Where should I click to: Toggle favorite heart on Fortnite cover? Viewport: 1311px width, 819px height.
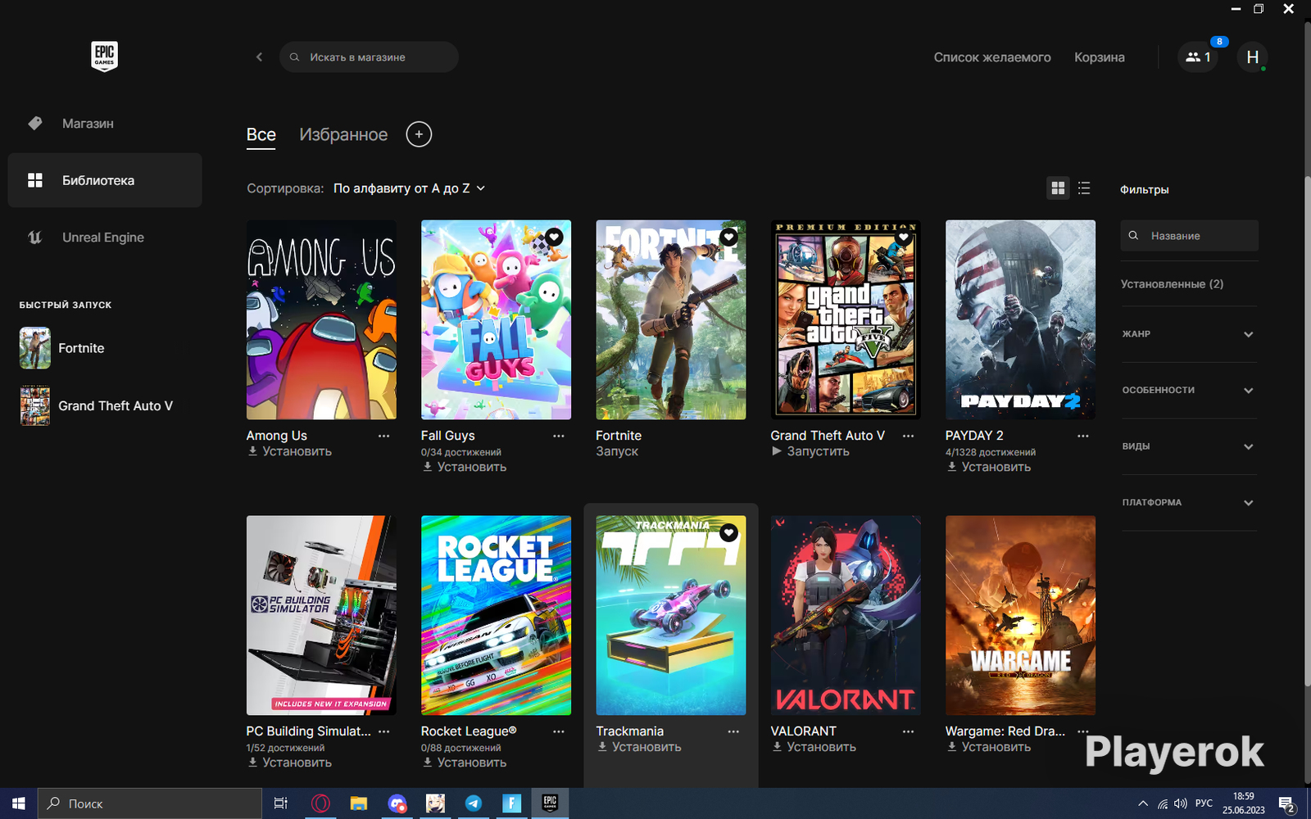(x=729, y=238)
